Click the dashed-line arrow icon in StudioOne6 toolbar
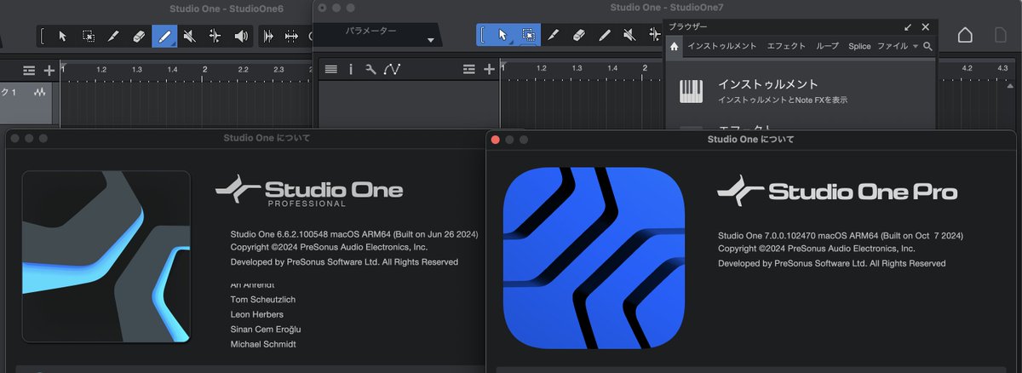1022x373 pixels. pos(292,36)
